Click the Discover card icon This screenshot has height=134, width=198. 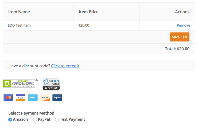tap(45, 98)
